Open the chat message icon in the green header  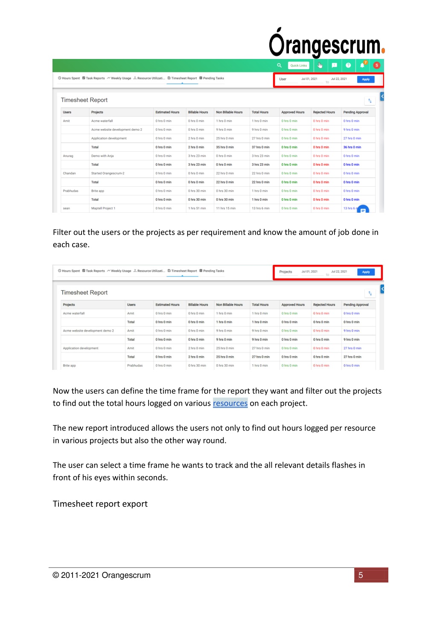[334, 65]
